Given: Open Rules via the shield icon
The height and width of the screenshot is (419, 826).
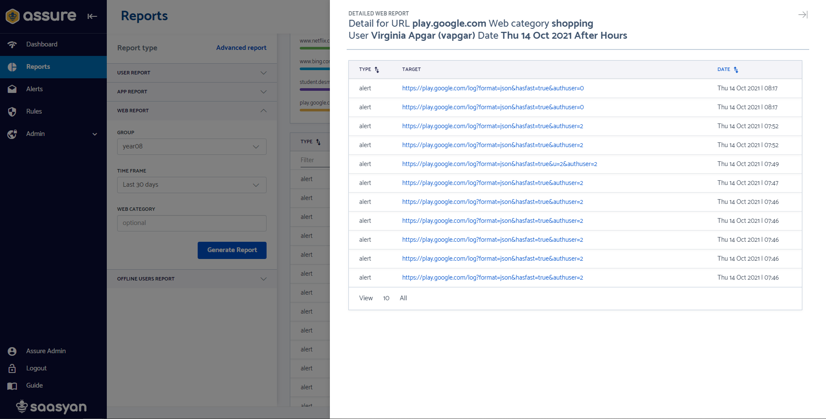Looking at the screenshot, I should [12, 111].
